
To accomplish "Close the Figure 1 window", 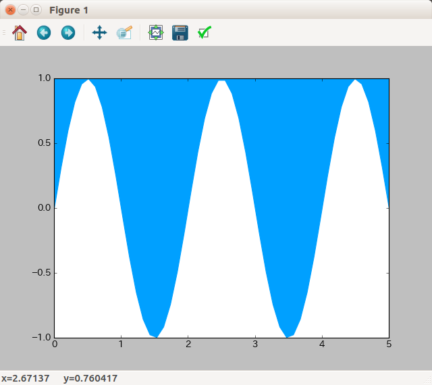I will point(10,10).
